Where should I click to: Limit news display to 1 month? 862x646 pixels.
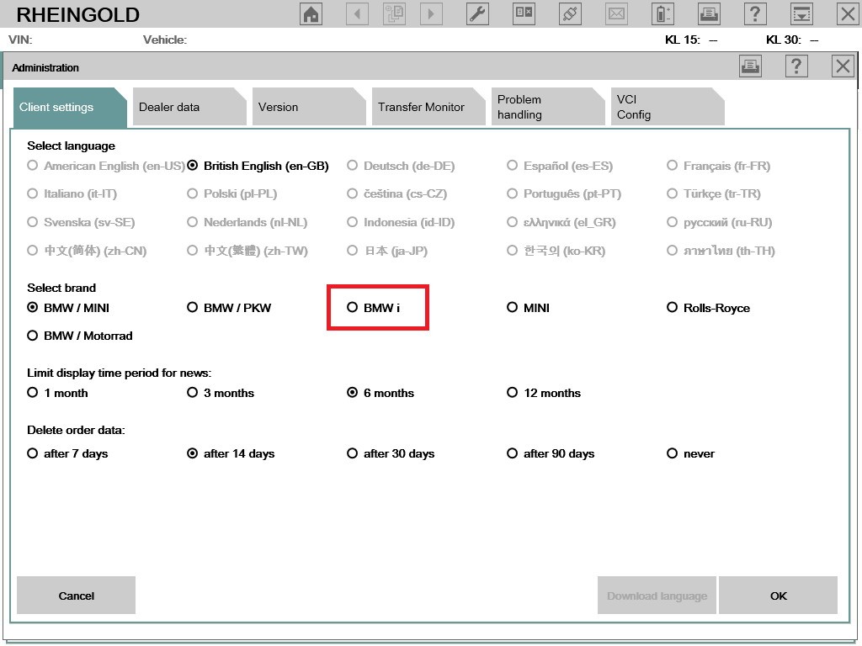[x=58, y=393]
